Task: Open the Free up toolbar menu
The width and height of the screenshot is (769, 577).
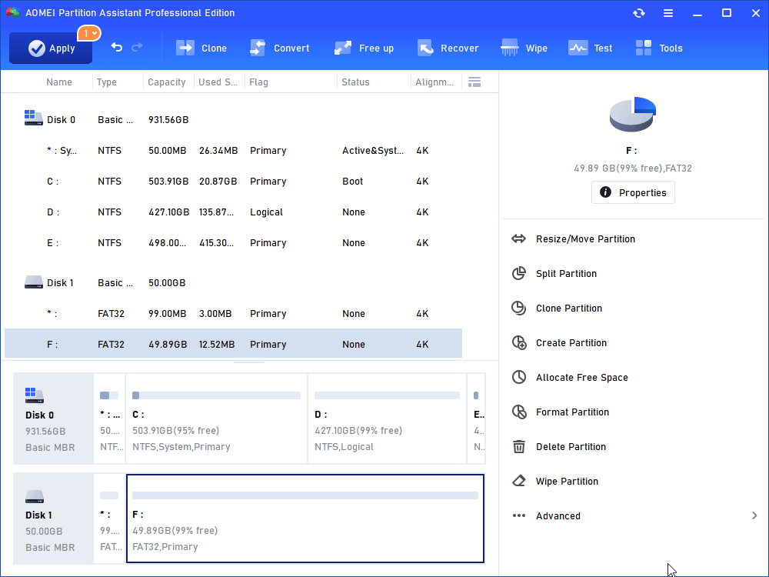Action: [364, 48]
